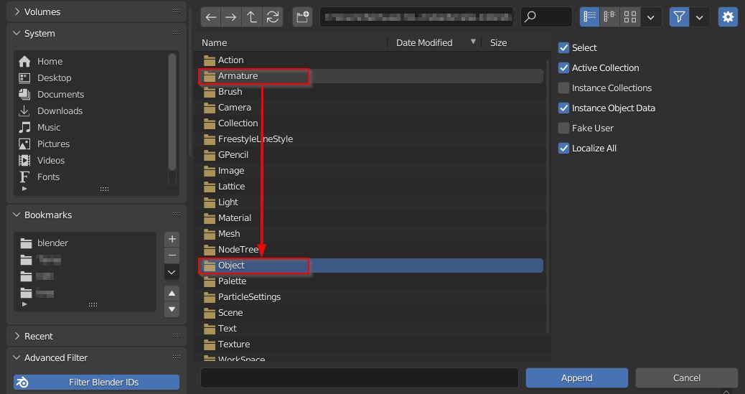Remove bookmark with minus button
This screenshot has width=745, height=394.
(x=172, y=255)
